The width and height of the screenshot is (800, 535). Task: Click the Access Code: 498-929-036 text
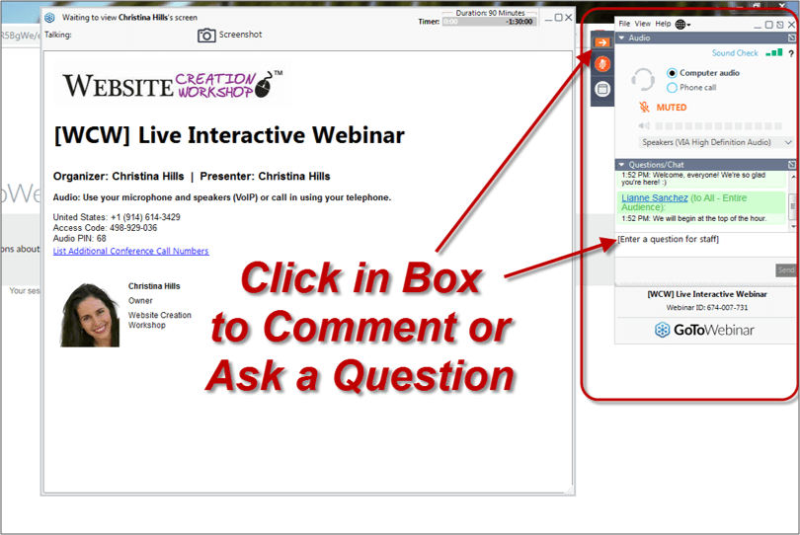point(105,228)
